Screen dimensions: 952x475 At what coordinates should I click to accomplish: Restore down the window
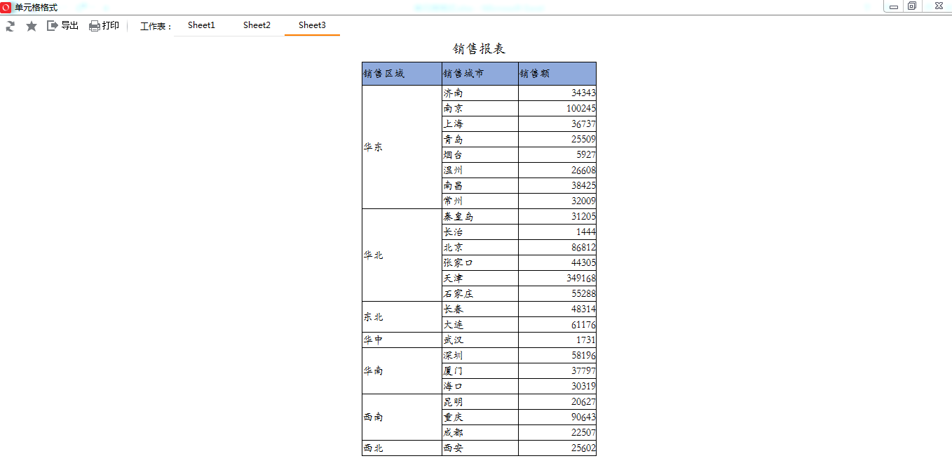912,6
